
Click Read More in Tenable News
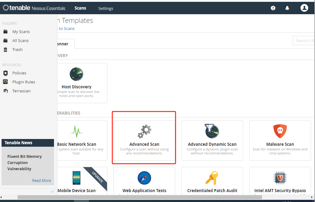42,180
